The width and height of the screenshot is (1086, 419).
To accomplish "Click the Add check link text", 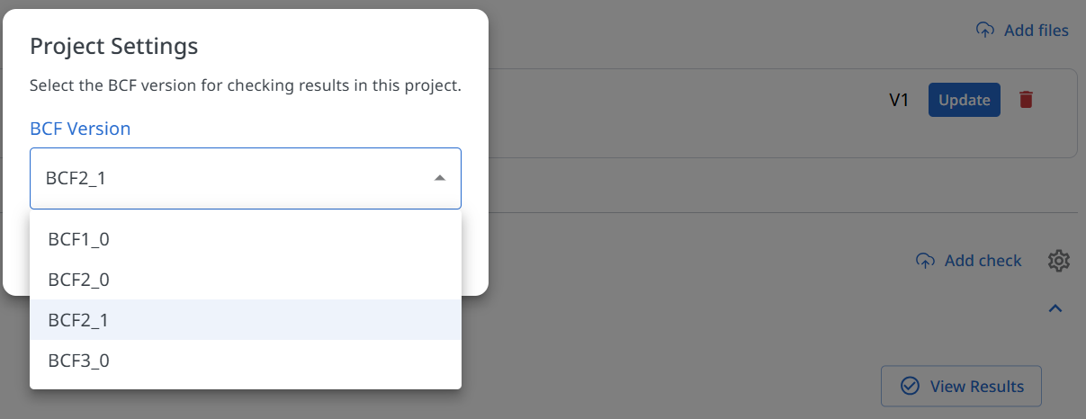I will (983, 261).
